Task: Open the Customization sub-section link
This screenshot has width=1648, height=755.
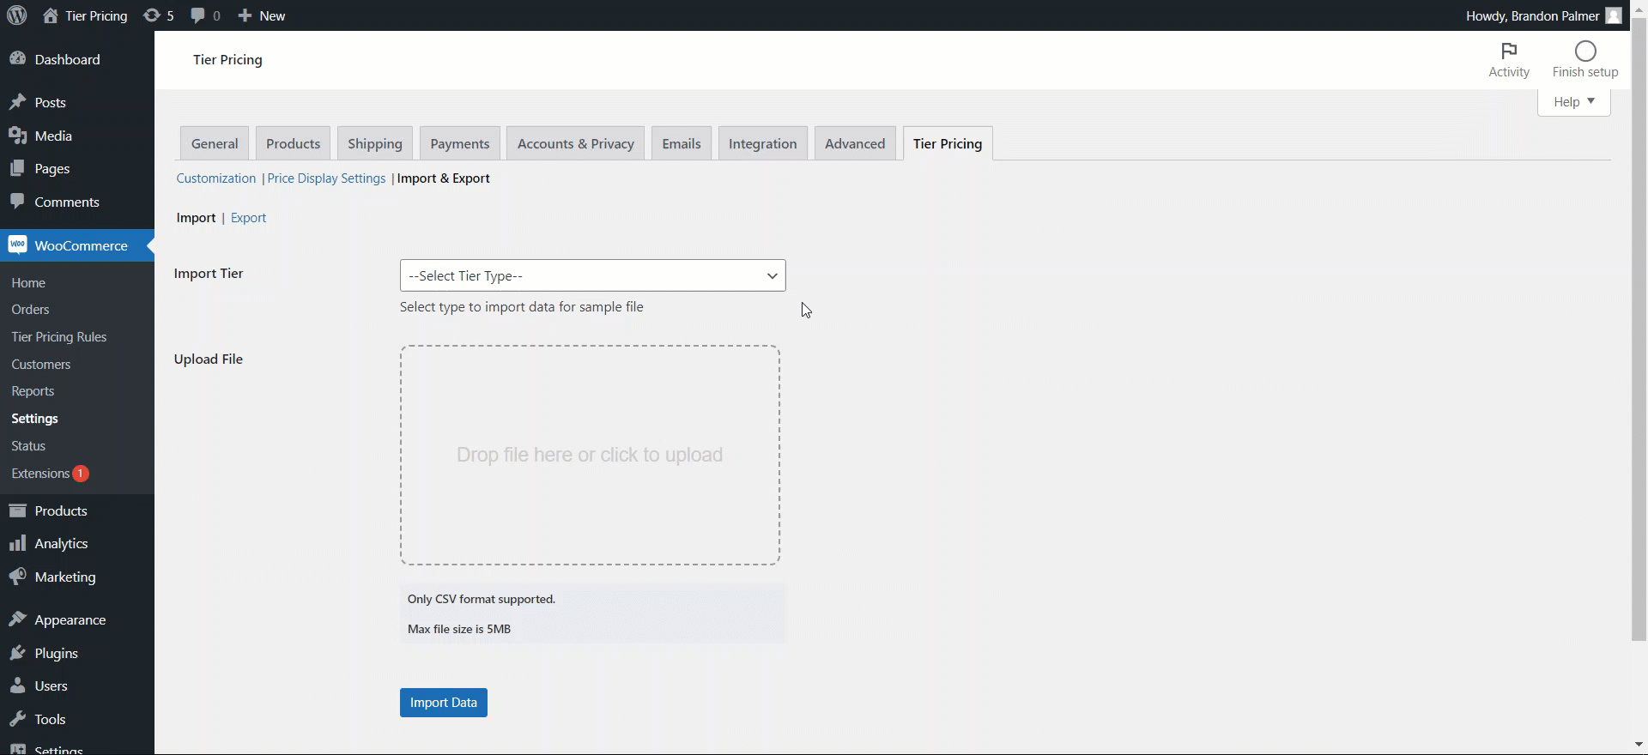Action: click(x=216, y=178)
